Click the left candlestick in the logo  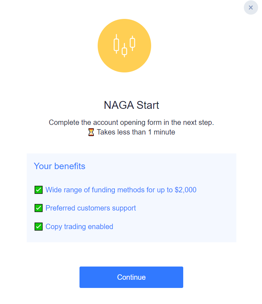[116, 44]
